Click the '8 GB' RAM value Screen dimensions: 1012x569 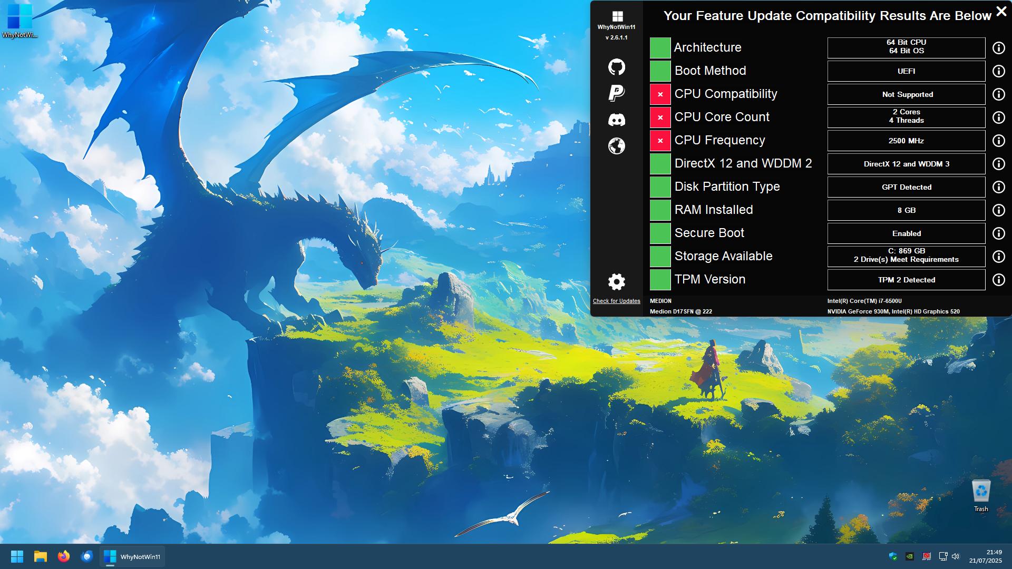[x=906, y=210]
